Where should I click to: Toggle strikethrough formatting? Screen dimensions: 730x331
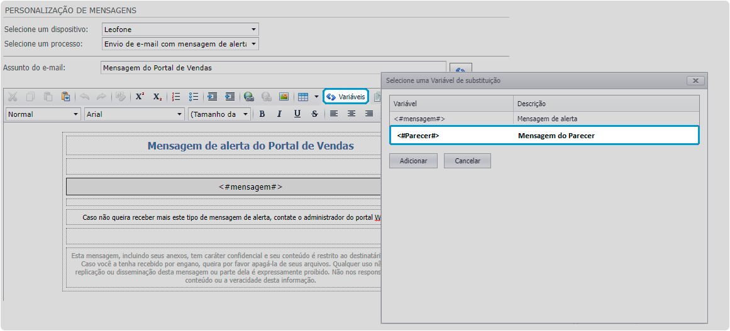315,114
